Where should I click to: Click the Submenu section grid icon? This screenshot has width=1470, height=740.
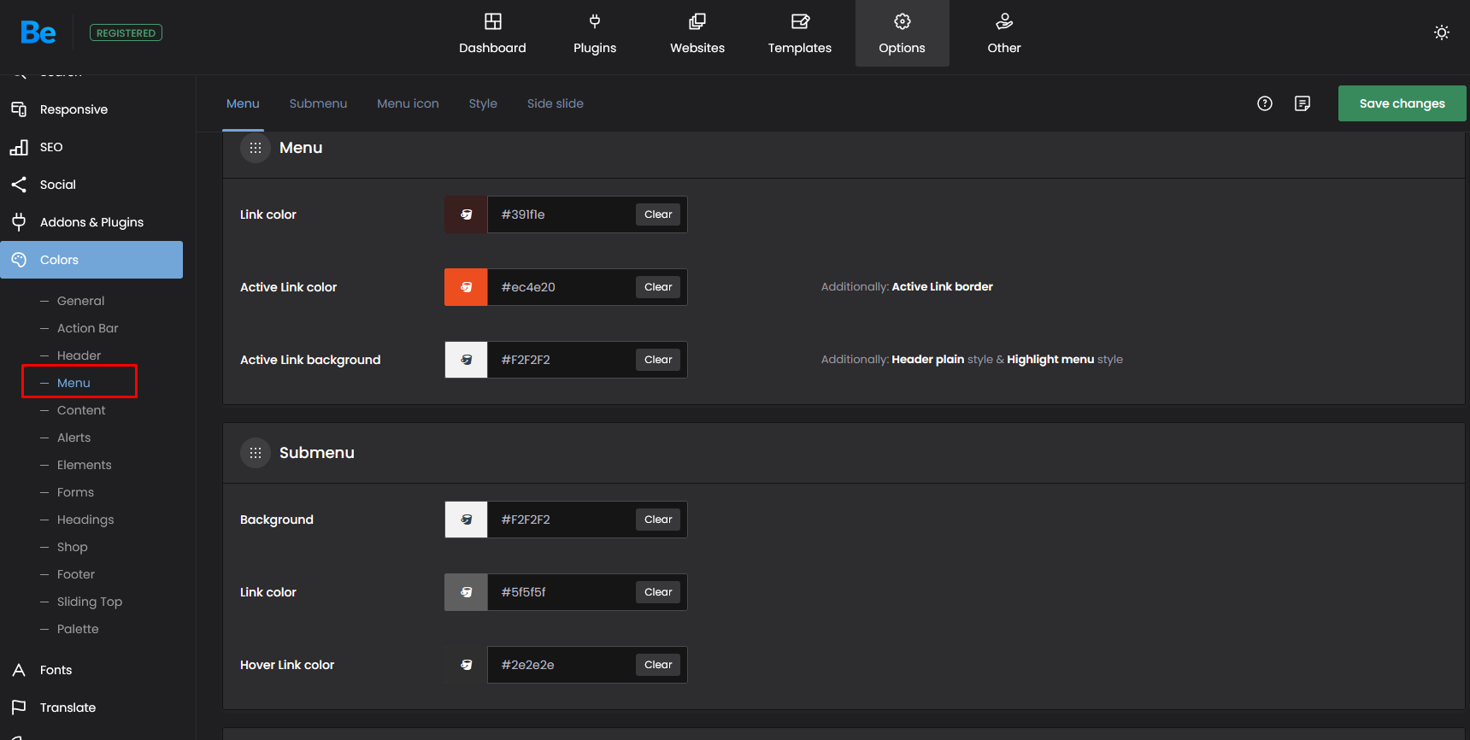tap(256, 453)
